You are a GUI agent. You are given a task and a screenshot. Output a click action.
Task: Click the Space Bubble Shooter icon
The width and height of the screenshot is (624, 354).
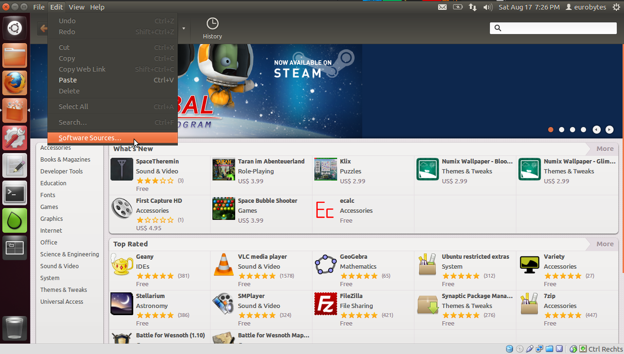224,209
